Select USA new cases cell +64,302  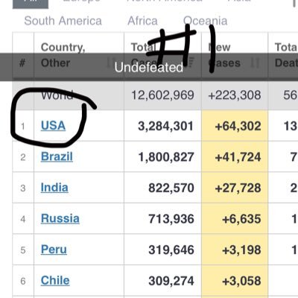click(235, 126)
